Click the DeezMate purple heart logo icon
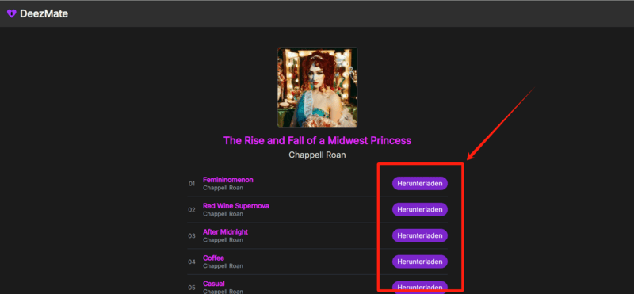The image size is (634, 294). click(x=12, y=13)
